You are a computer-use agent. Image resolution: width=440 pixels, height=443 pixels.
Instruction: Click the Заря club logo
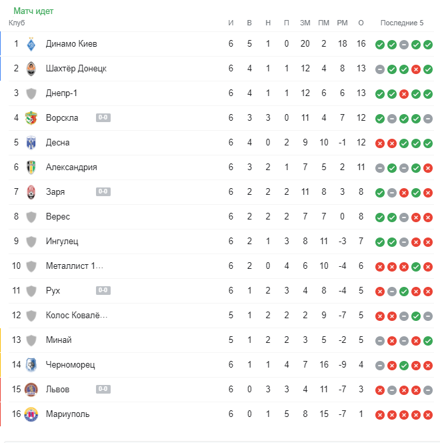pos(31,192)
